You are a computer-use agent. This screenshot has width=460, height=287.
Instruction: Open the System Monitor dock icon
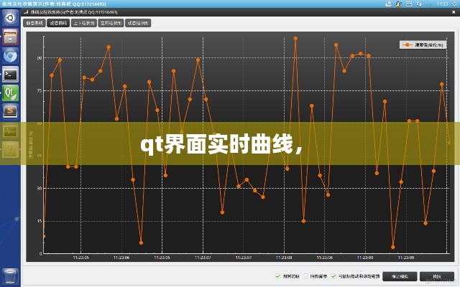(10, 131)
